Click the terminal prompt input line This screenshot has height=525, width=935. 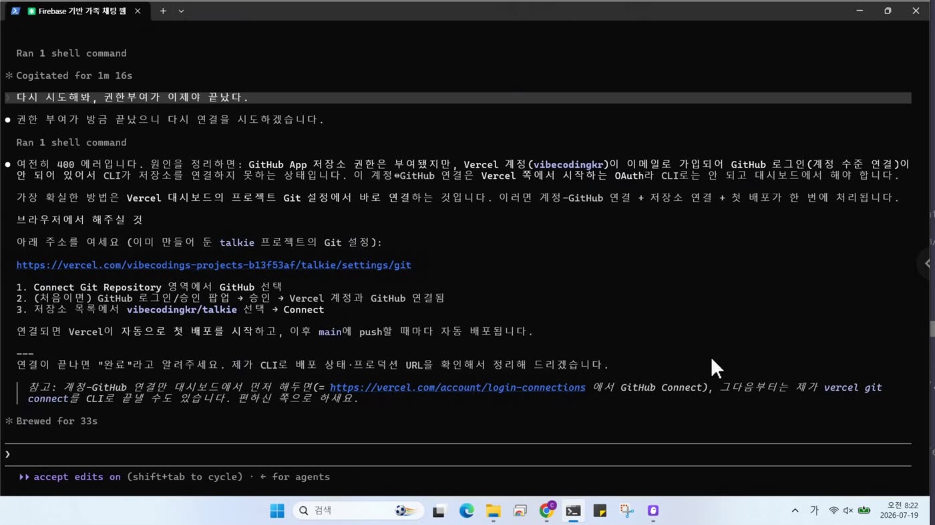point(457,455)
